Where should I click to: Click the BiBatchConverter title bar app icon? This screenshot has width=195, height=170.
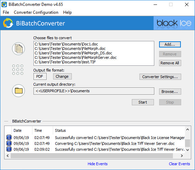click(x=4, y=4)
